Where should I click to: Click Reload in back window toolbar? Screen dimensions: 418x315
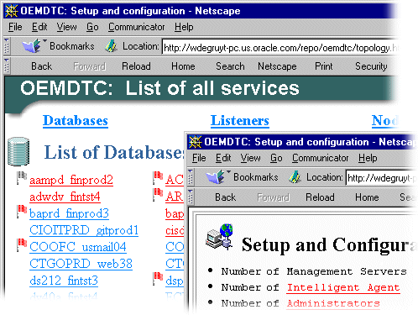tap(136, 66)
